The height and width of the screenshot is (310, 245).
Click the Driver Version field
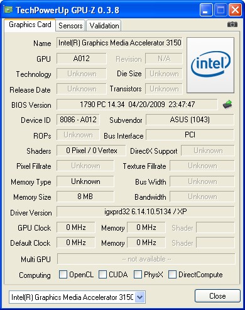coord(146,212)
